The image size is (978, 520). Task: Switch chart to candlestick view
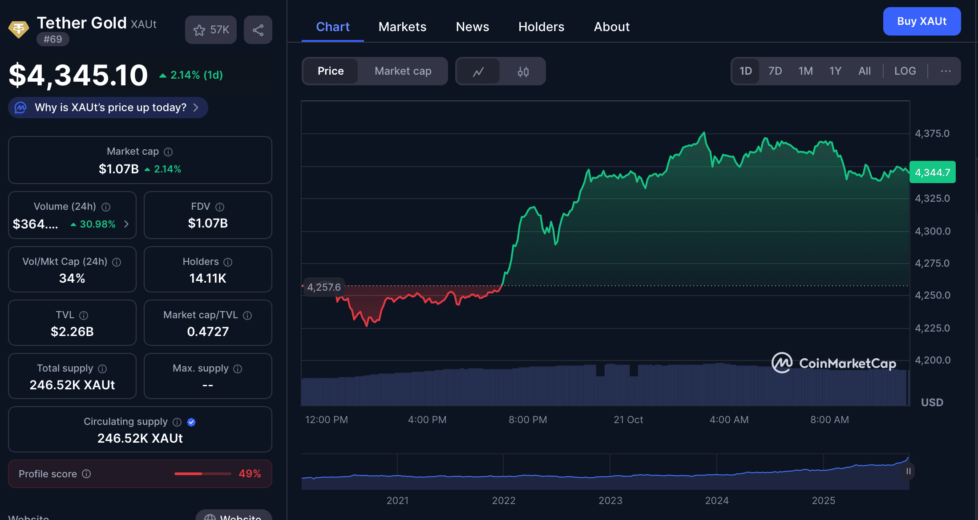[523, 71]
